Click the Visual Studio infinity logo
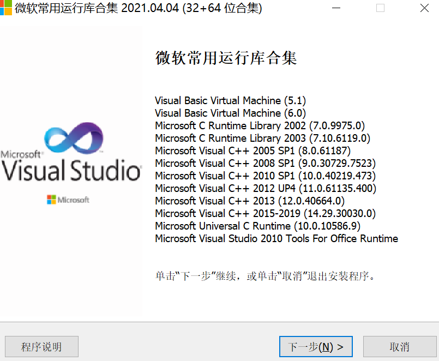Viewport: 439px width, 361px height. pyautogui.click(x=74, y=138)
